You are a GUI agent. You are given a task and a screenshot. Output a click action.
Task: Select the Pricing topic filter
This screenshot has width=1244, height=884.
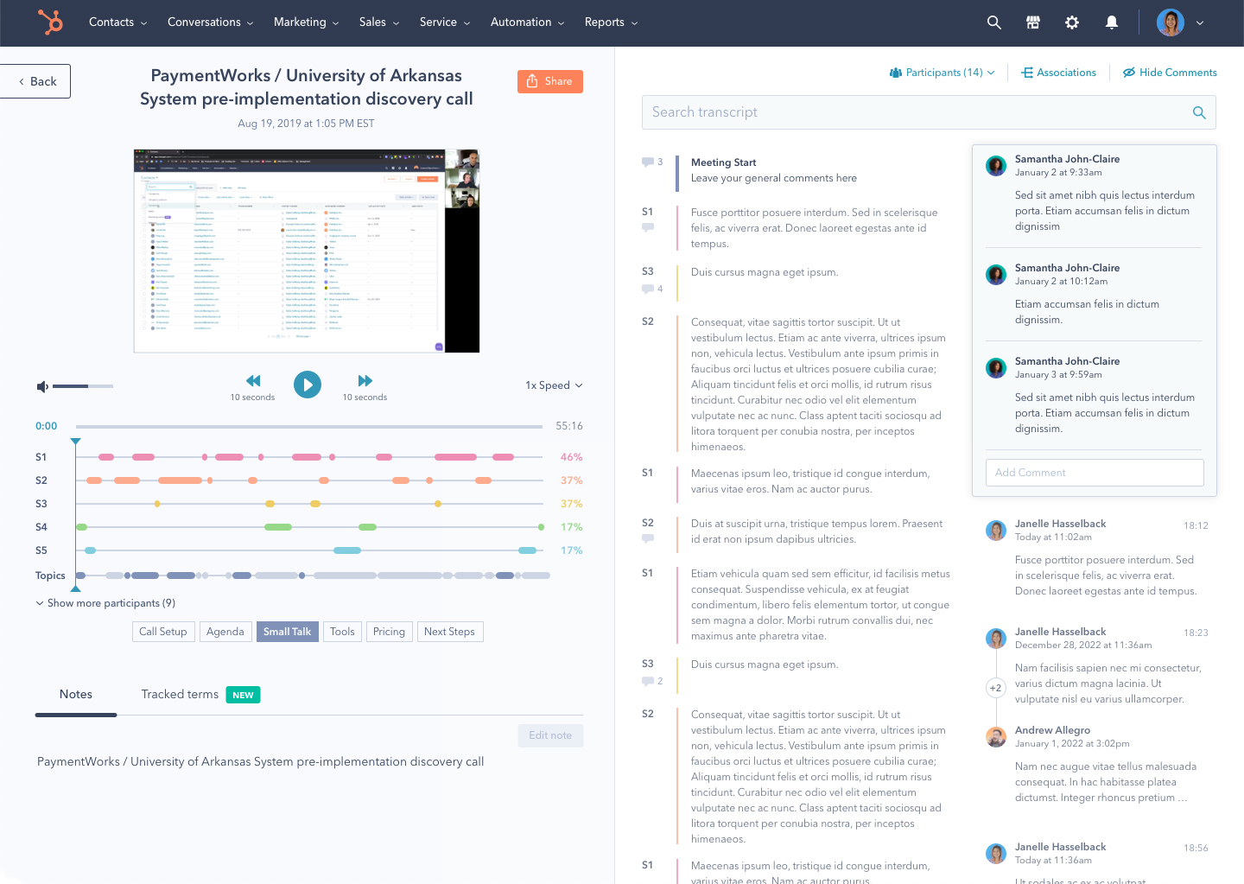coord(389,632)
